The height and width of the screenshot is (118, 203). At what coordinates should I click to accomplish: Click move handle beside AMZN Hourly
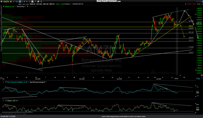tap(3, 6)
